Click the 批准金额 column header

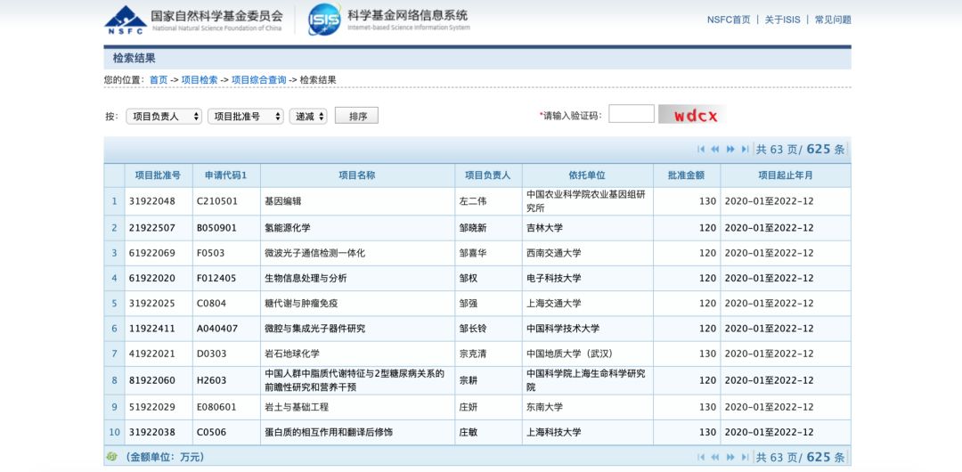pos(686,175)
